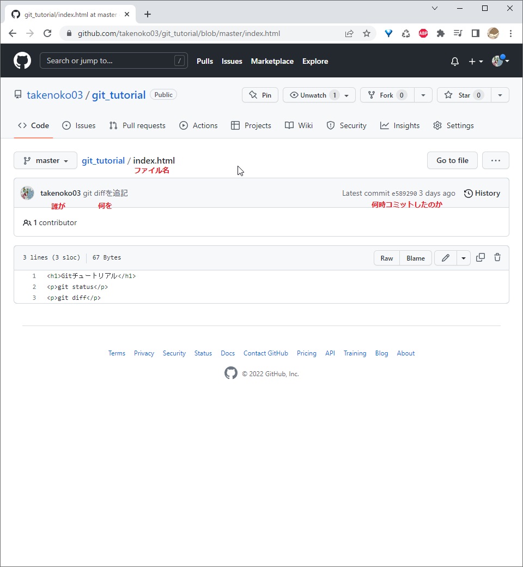Click the committer avatar for takenoko03
The image size is (523, 567).
[x=27, y=193]
